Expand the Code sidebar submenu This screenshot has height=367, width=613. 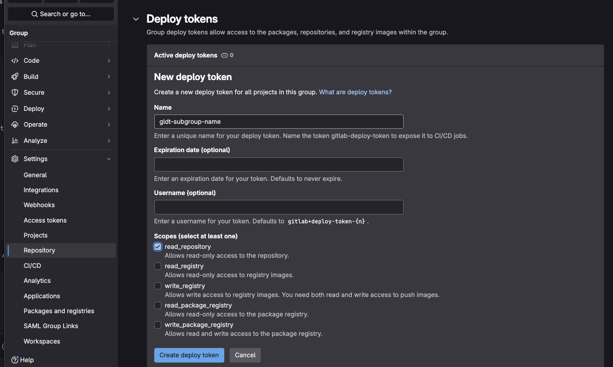(109, 60)
